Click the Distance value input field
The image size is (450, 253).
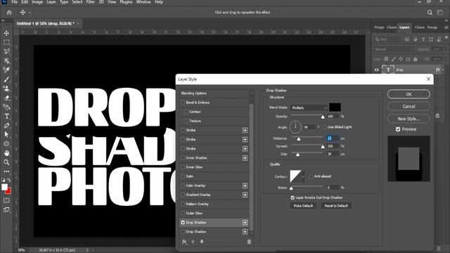tap(333, 138)
